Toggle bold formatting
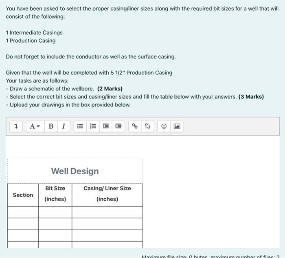 (51, 126)
